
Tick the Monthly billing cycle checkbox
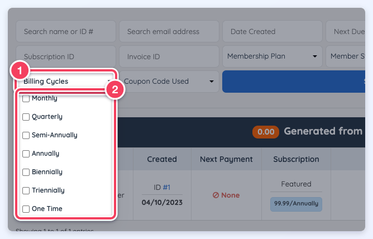pos(26,98)
